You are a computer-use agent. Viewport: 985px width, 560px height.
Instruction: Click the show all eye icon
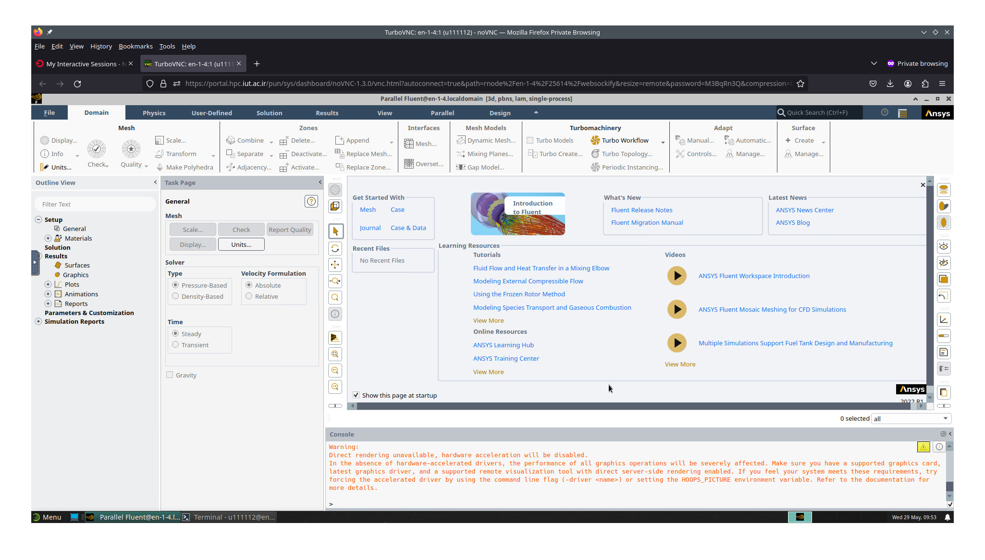coord(944,246)
